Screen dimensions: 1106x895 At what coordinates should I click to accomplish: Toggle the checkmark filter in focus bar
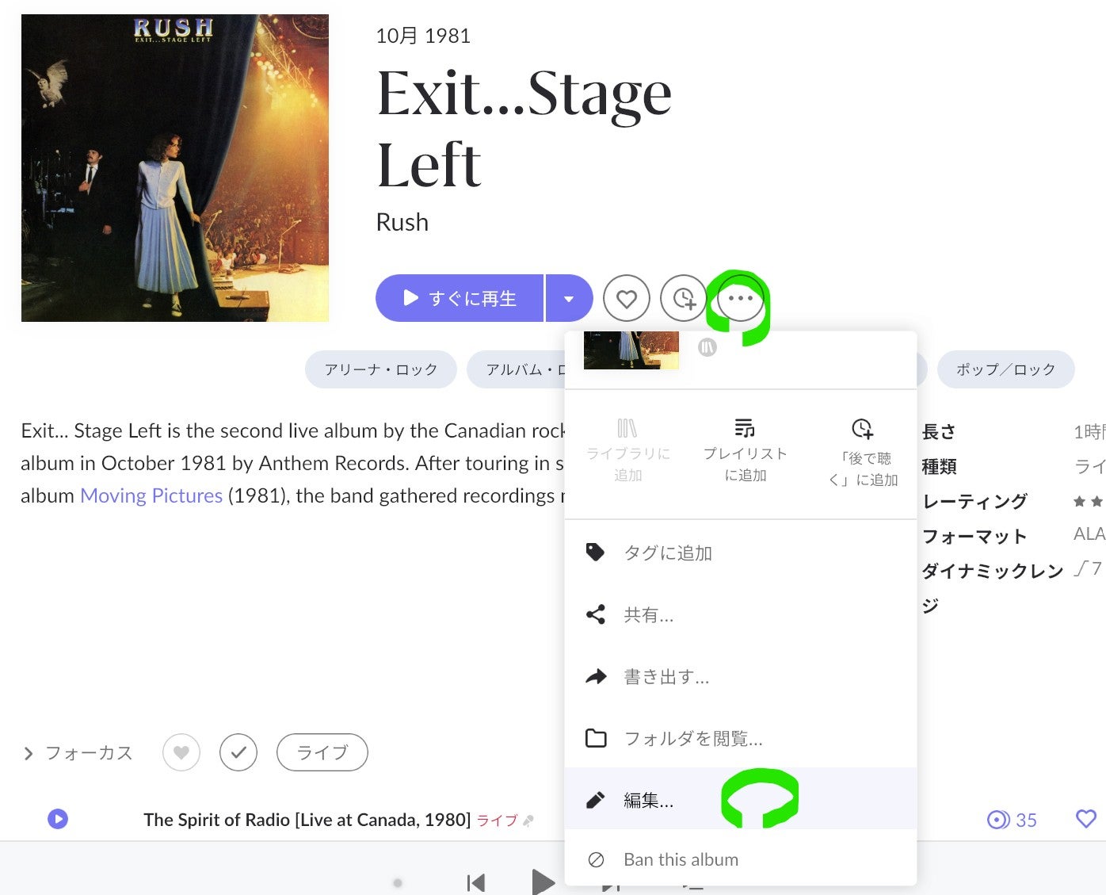pos(238,752)
